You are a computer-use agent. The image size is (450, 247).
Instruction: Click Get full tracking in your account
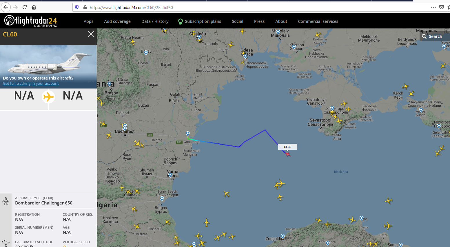(x=31, y=83)
